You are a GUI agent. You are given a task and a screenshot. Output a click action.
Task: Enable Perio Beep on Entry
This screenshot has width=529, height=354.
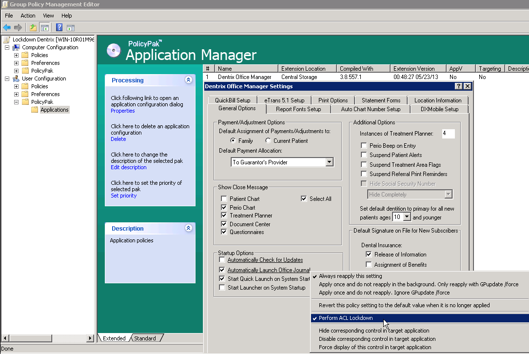click(x=364, y=145)
